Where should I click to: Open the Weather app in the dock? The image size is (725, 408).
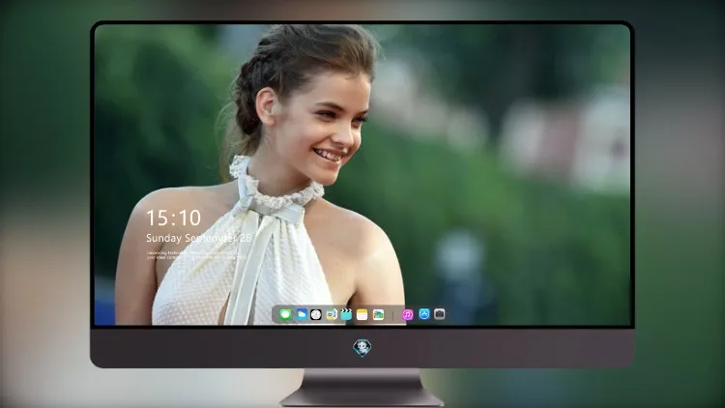tap(301, 314)
